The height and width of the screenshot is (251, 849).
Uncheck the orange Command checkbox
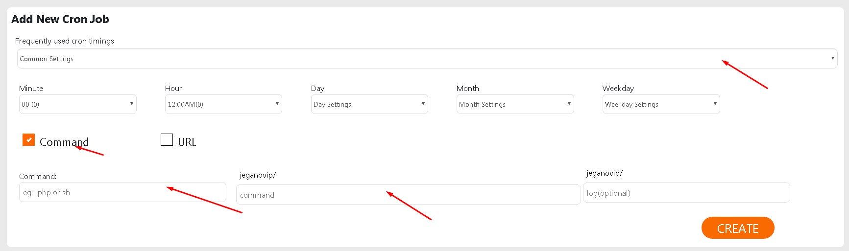[28, 140]
